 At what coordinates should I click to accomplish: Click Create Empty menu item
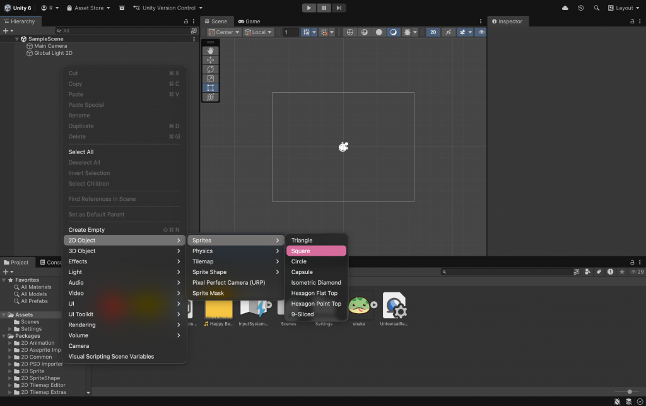124,230
